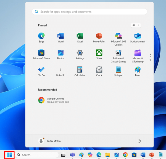Open Microsoft Store from the taskbar
The image size is (166, 159).
coord(134,155)
